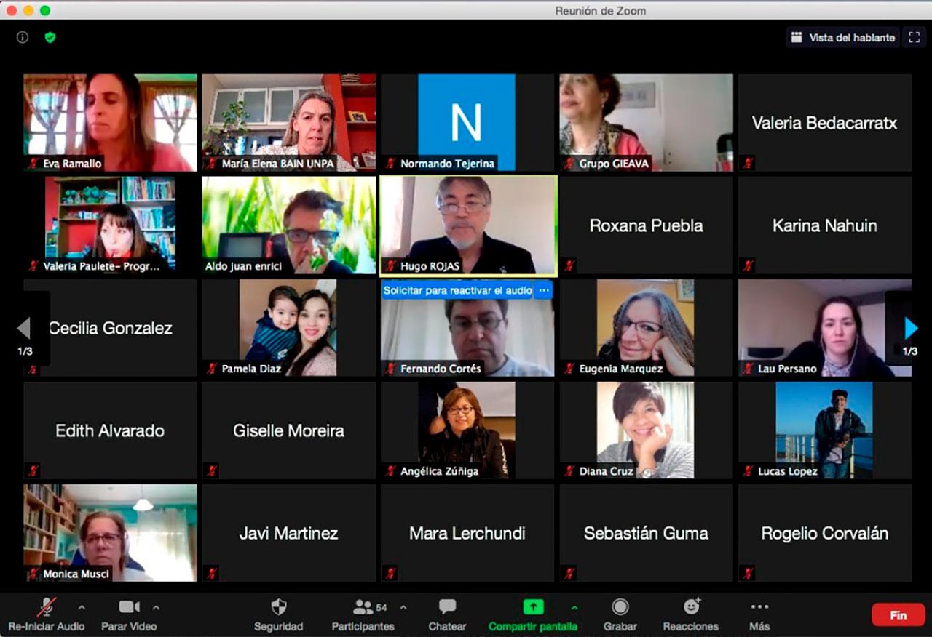Click the green Compartir pantalla icon
Image resolution: width=932 pixels, height=637 pixels.
coord(533,607)
